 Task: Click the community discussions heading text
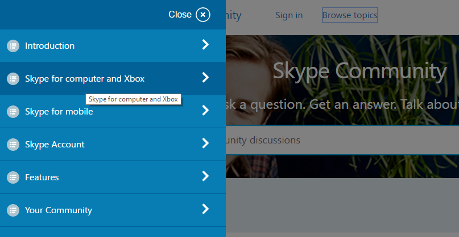(263, 140)
